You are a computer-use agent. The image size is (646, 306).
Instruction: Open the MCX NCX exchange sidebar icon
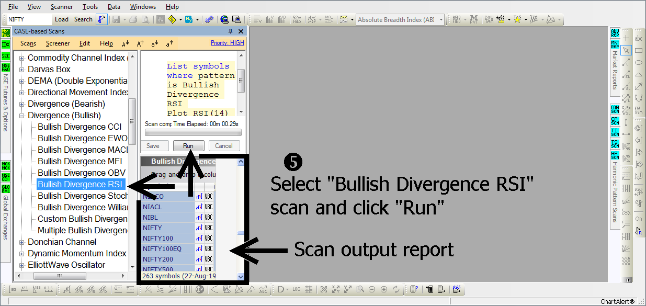(6, 166)
